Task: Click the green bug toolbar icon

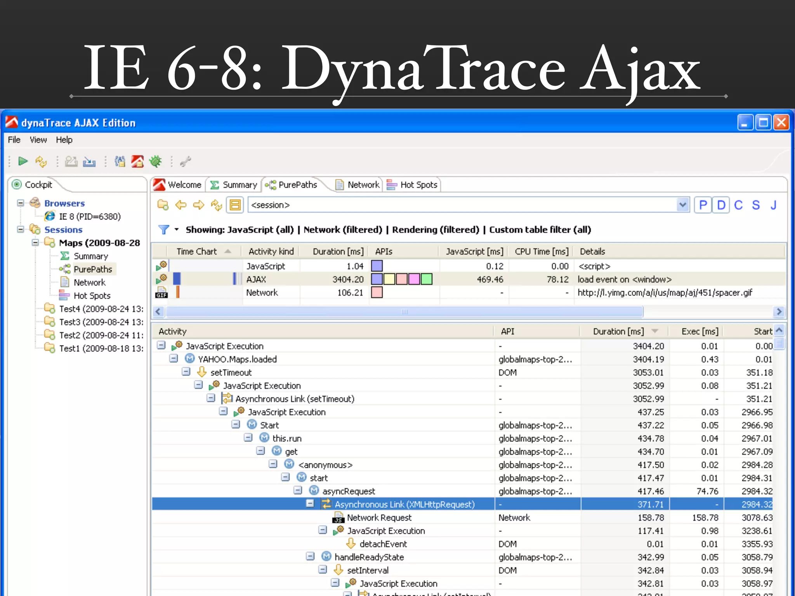Action: click(156, 161)
